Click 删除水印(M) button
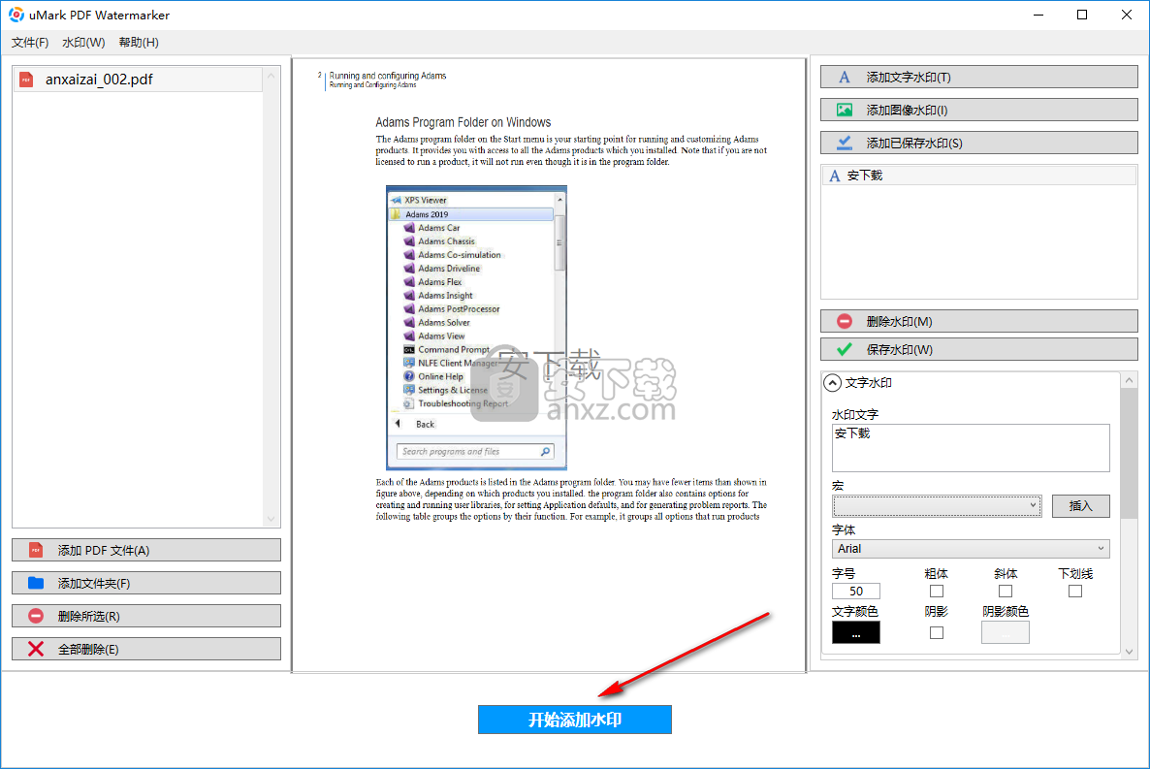1150x769 pixels. coord(979,321)
